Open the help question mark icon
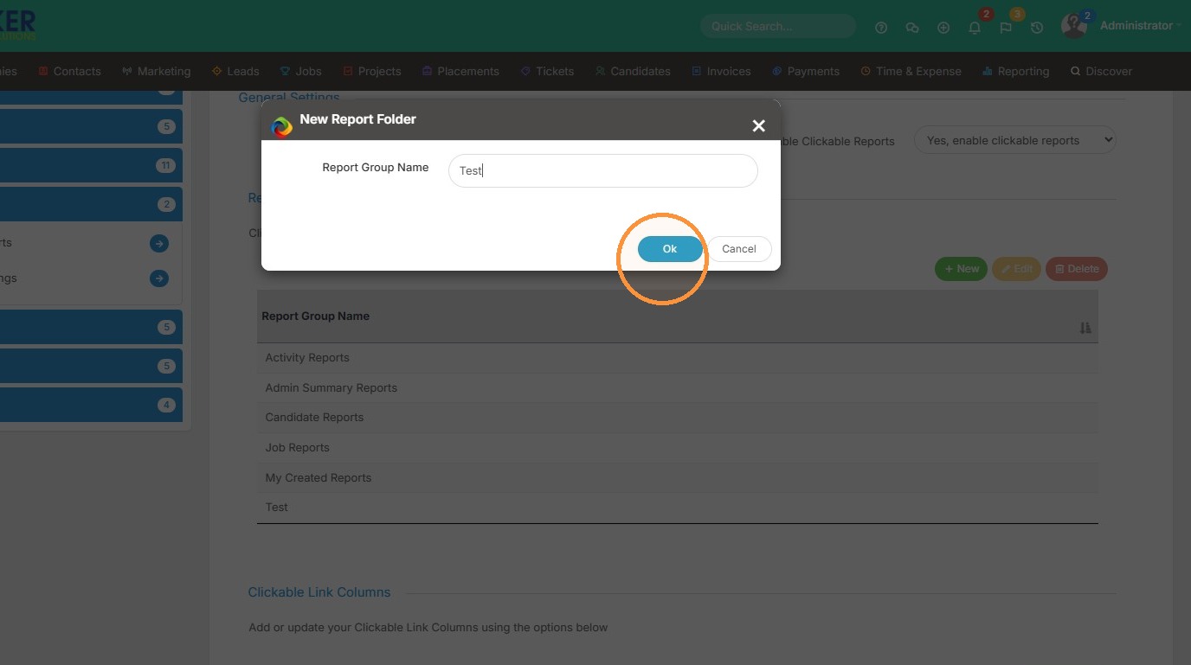Image resolution: width=1191 pixels, height=665 pixels. coord(881,28)
